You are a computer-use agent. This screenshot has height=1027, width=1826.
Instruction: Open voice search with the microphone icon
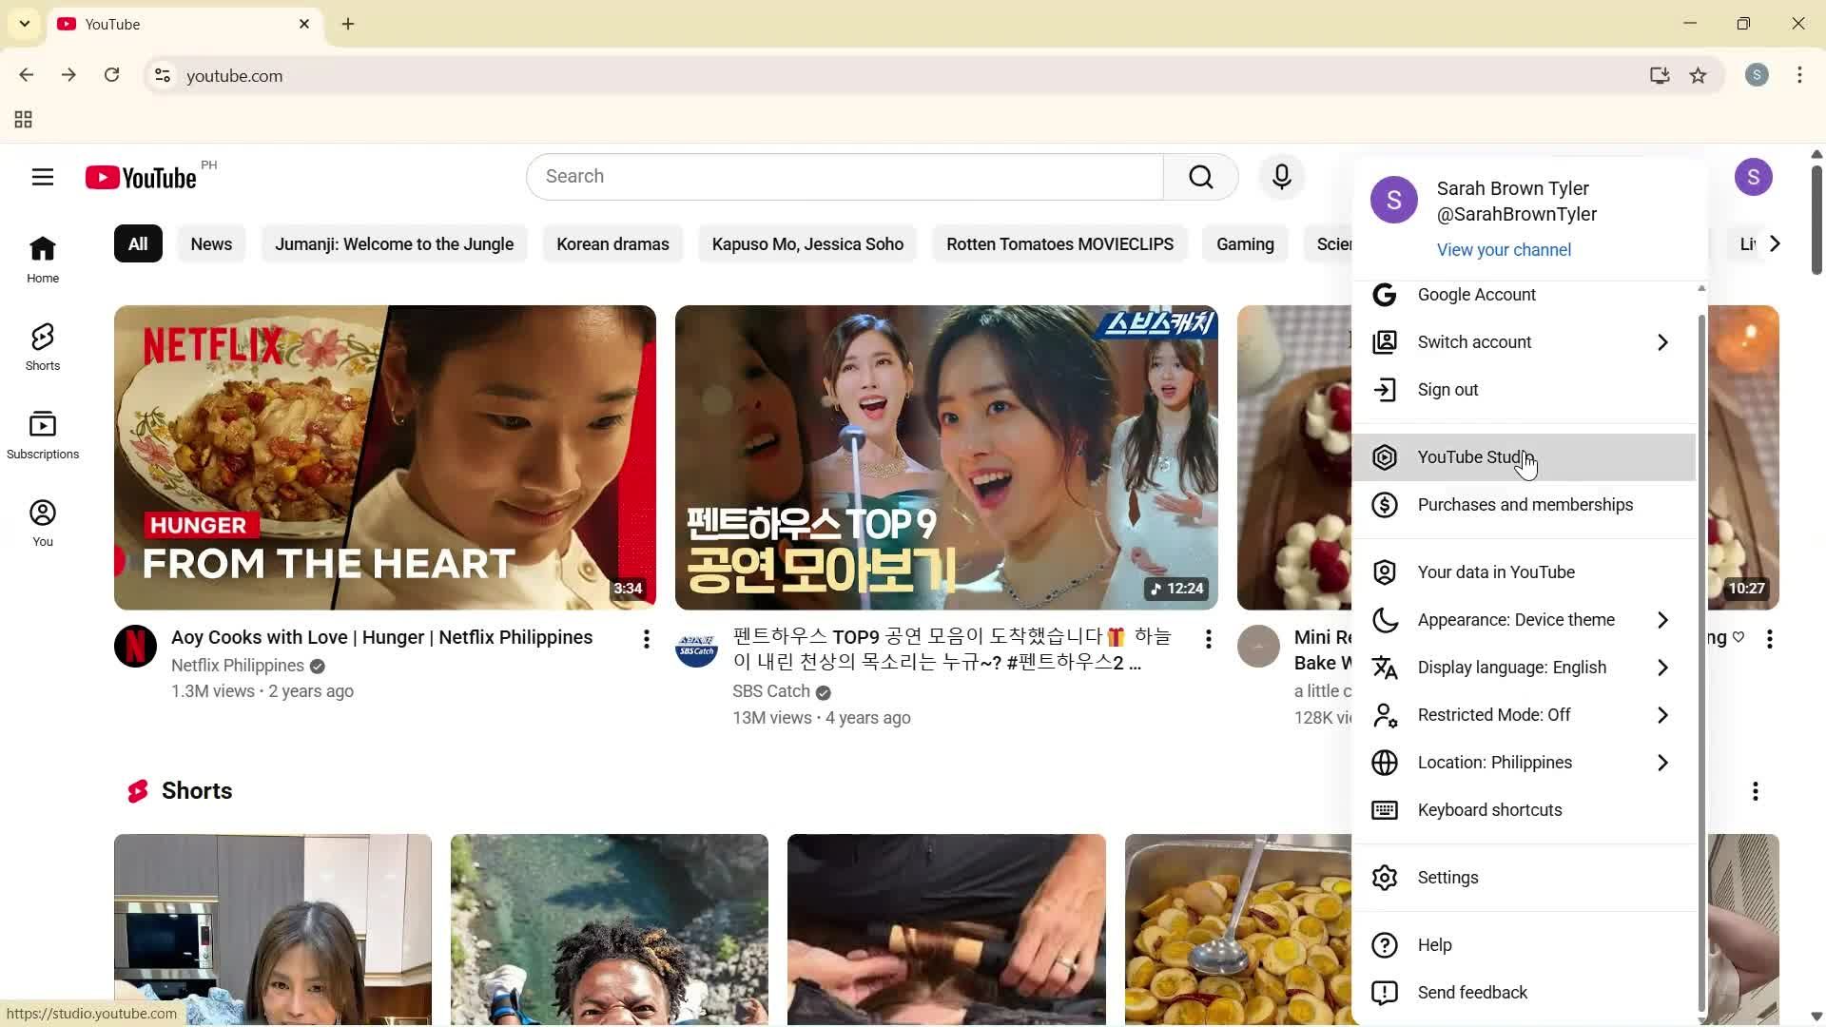1281,176
